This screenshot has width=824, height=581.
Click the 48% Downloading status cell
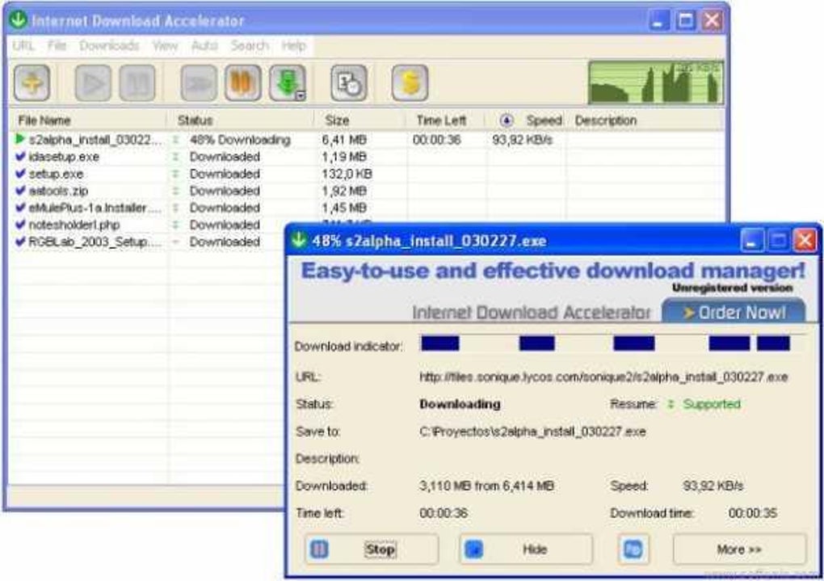[240, 140]
